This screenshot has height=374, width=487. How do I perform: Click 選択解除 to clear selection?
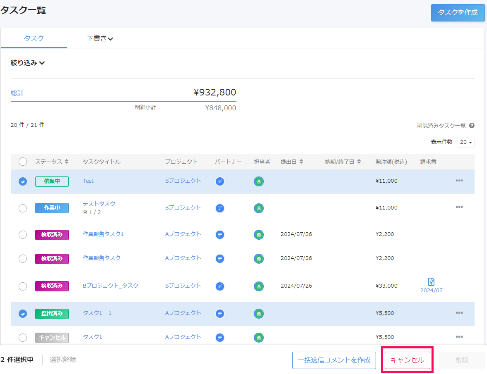(x=63, y=360)
